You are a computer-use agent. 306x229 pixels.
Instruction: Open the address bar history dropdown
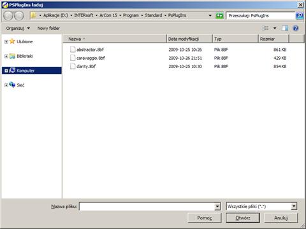point(210,15)
